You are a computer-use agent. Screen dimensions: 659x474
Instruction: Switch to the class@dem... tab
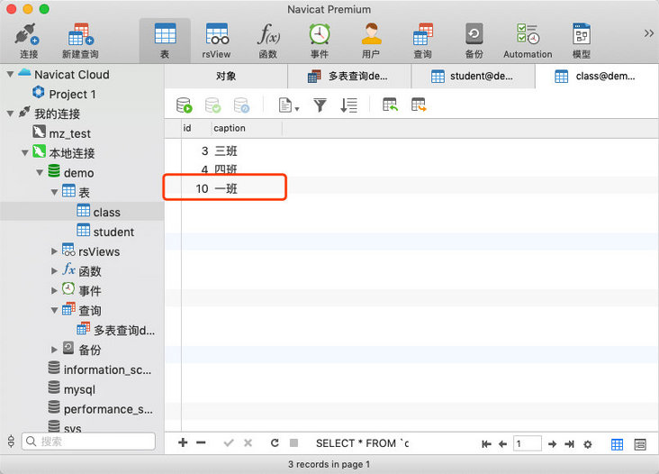[597, 76]
